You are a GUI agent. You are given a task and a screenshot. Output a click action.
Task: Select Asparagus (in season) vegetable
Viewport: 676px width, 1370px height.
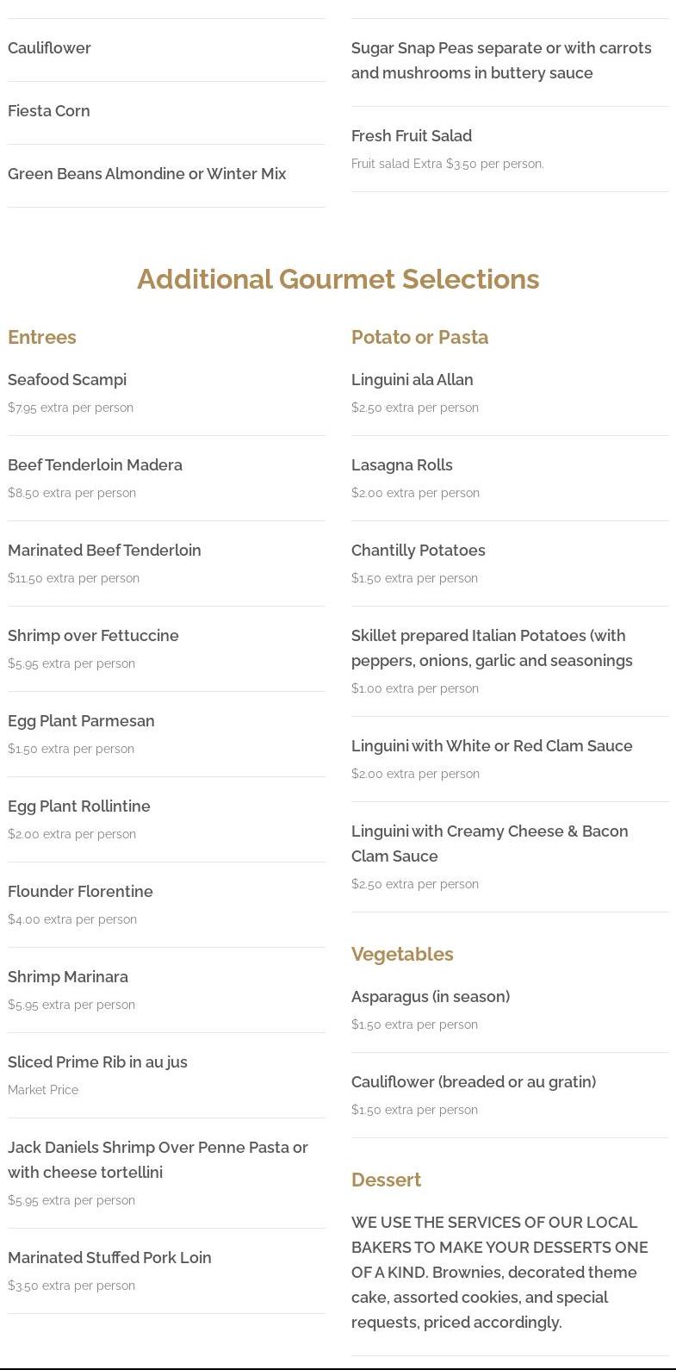click(431, 997)
